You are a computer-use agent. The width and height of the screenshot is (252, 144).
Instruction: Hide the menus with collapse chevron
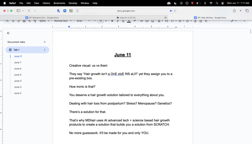coord(244,21)
